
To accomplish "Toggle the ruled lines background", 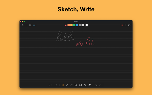I will 34,25.
